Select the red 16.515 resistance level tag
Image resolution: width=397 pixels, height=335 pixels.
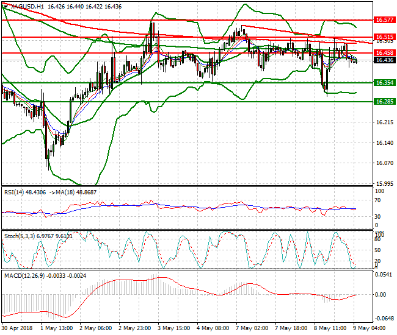coord(384,37)
